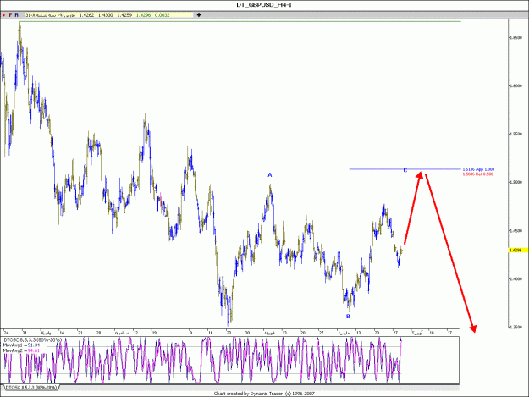
Task: Click the swing label A
Action: [269, 175]
